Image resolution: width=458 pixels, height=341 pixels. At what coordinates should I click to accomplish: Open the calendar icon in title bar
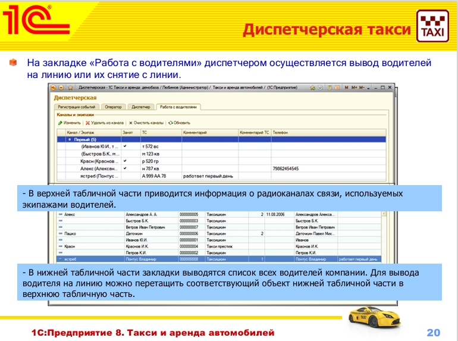(x=336, y=87)
